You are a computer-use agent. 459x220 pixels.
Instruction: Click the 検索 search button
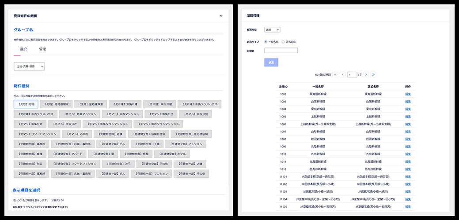[x=271, y=62]
